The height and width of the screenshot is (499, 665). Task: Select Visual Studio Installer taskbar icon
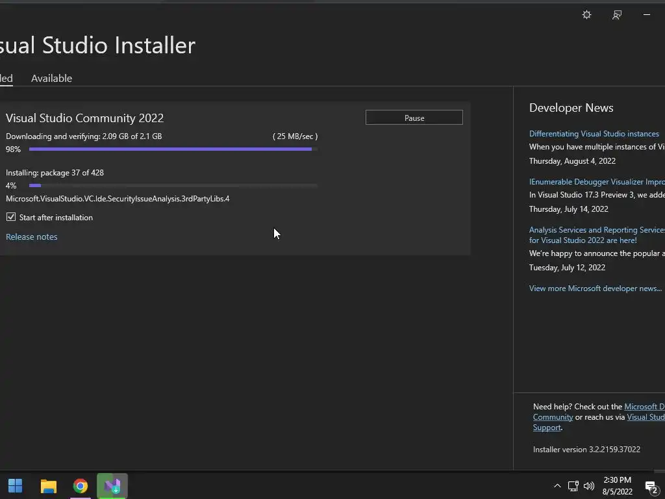[112, 486]
